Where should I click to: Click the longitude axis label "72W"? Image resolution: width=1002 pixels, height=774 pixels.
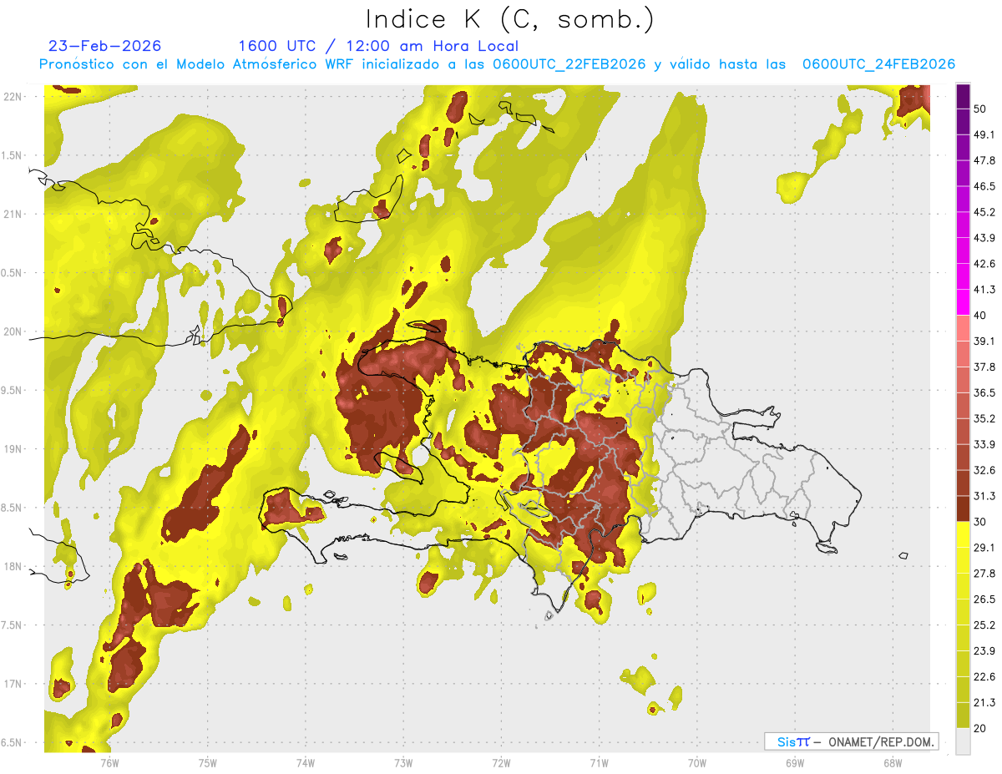[x=501, y=762]
